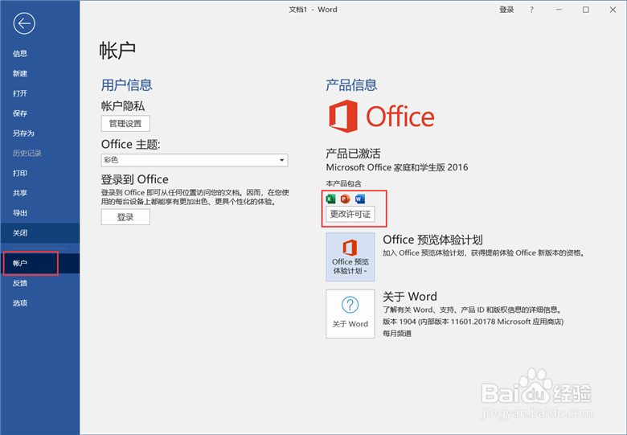Click Microsoft Office 家庭和学生版 2016 text
This screenshot has width=627, height=435.
pos(397,167)
